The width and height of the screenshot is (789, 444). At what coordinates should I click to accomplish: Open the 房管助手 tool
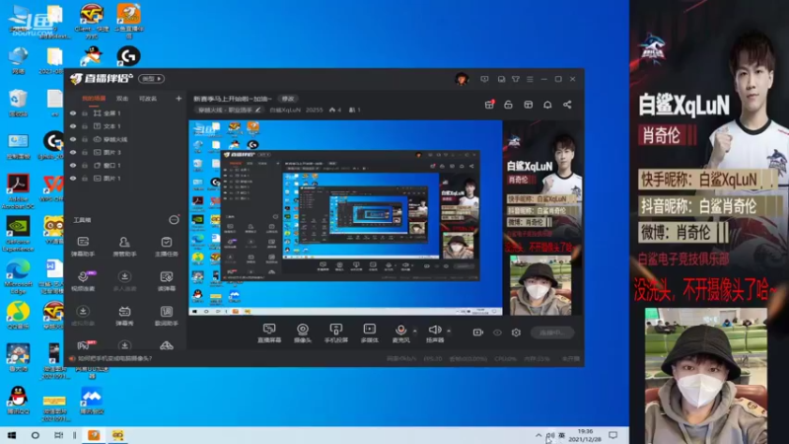124,246
